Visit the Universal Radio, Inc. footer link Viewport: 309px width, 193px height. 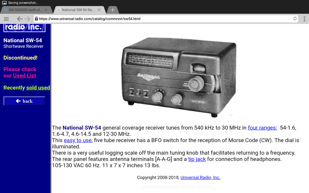tap(201, 178)
